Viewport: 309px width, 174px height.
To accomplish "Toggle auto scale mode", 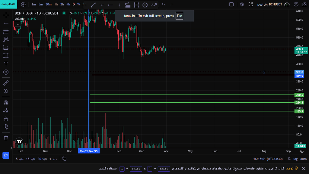I will 303,159.
